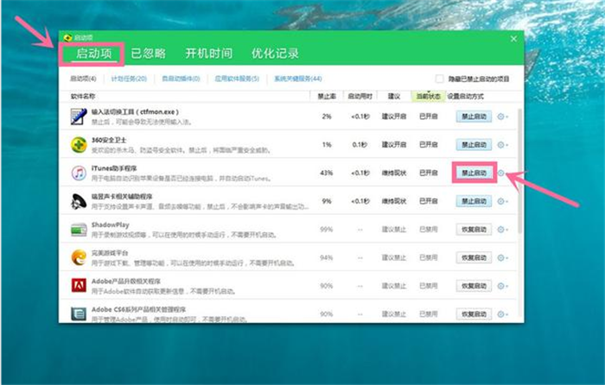
Task: Click the 瑞昱声卡 speaker icon
Action: click(79, 201)
